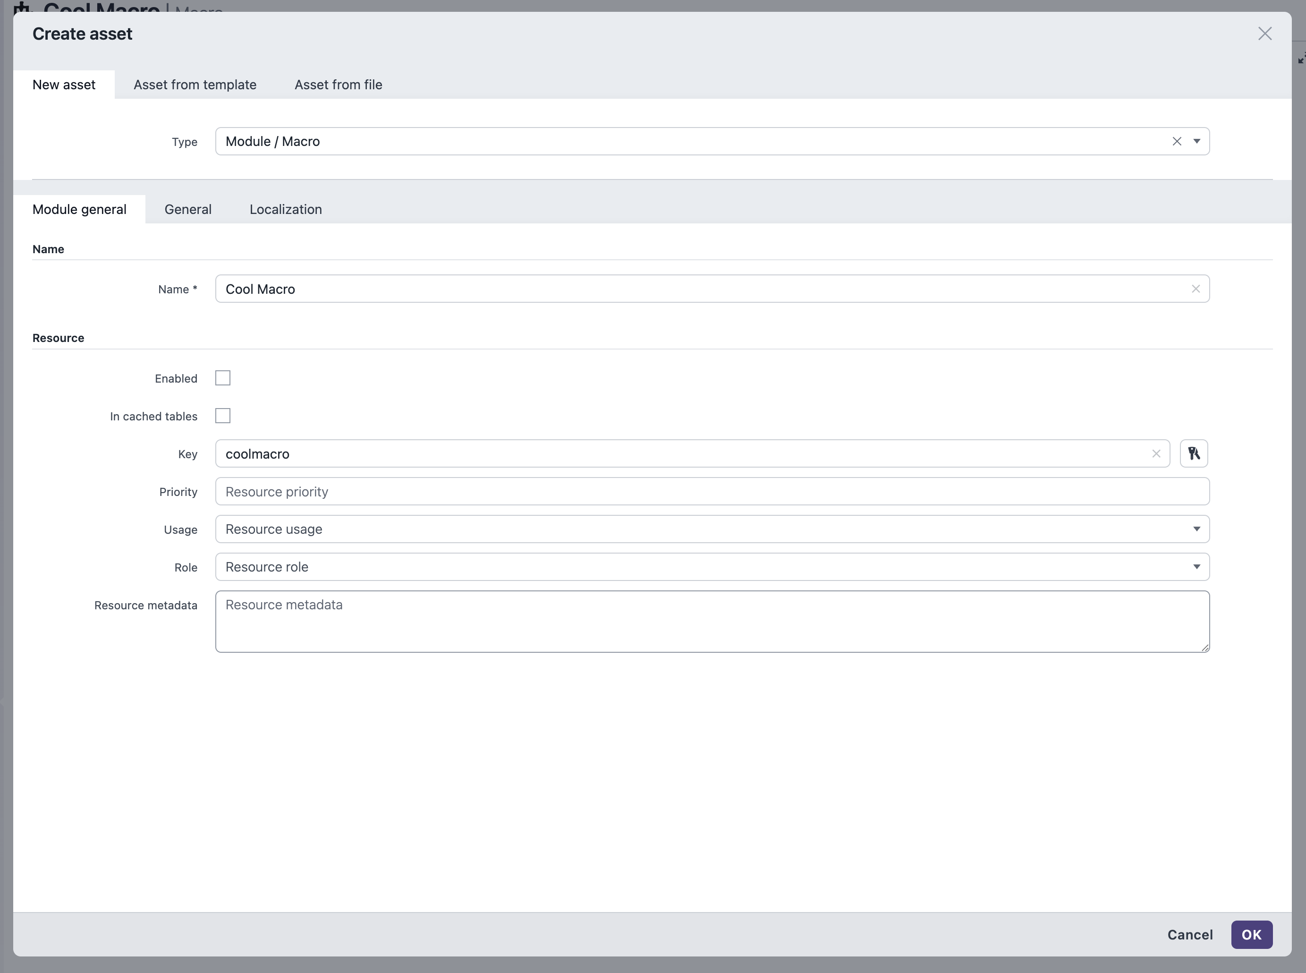
Task: Select the New asset tab
Action: [64, 84]
